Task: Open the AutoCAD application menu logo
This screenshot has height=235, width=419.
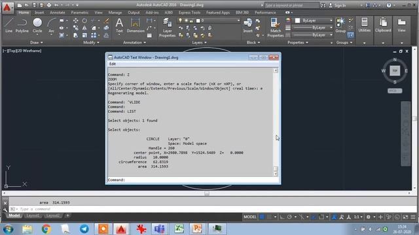Action: pos(7,7)
